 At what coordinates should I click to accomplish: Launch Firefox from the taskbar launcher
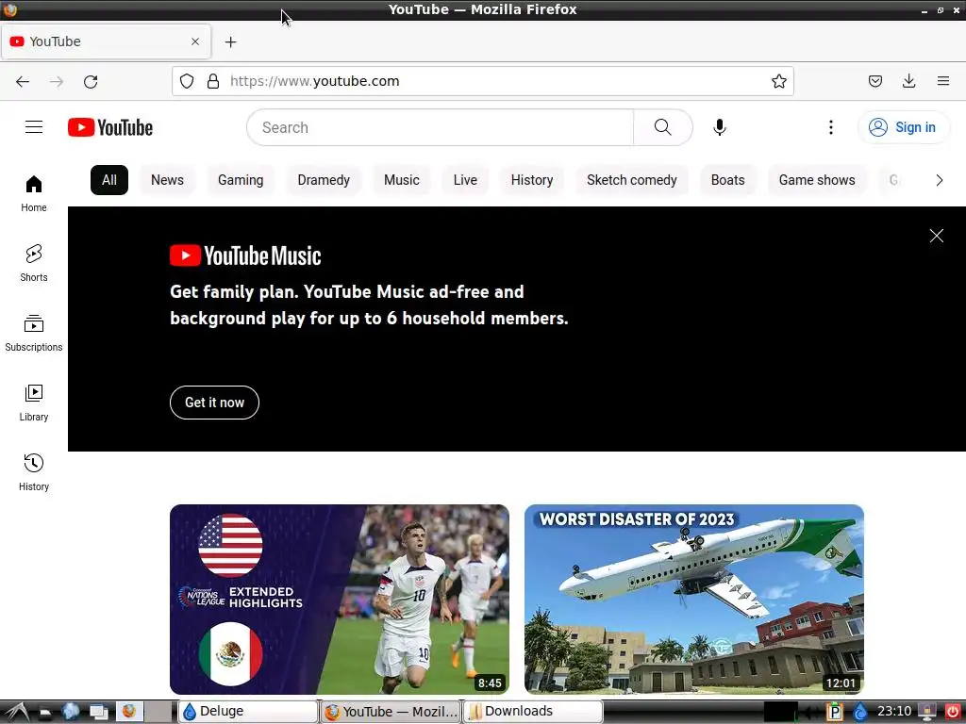click(x=129, y=712)
